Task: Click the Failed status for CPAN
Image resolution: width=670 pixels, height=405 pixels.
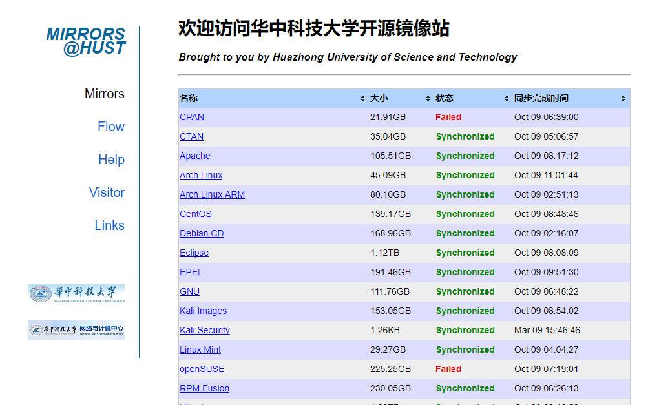Action: pos(448,117)
